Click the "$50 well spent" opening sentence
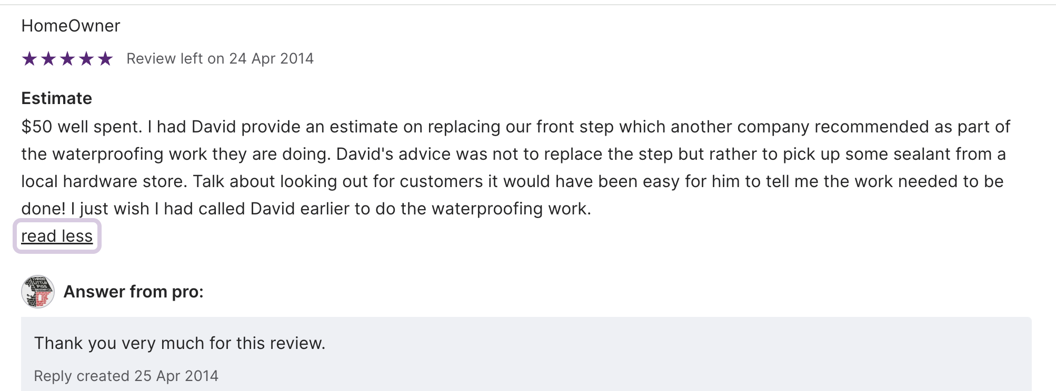 (82, 127)
